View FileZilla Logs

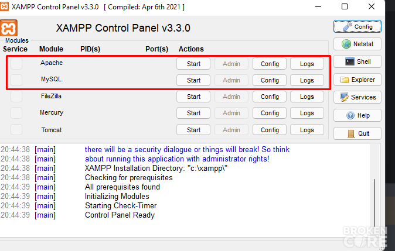coord(307,97)
